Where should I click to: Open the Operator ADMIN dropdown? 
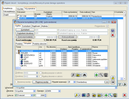pos(59,91)
